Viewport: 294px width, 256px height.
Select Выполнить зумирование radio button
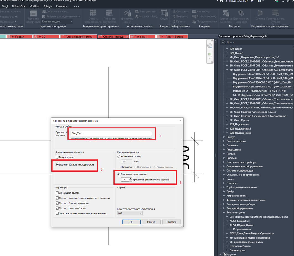point(119,174)
